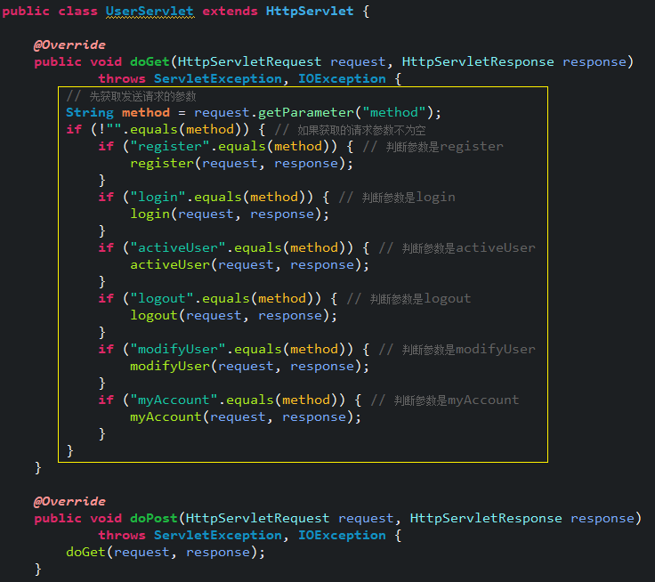Click the "activeUser" string literal
The image size is (655, 582).
[x=178, y=247]
